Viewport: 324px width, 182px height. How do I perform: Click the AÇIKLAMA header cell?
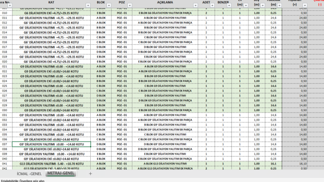point(165,4)
